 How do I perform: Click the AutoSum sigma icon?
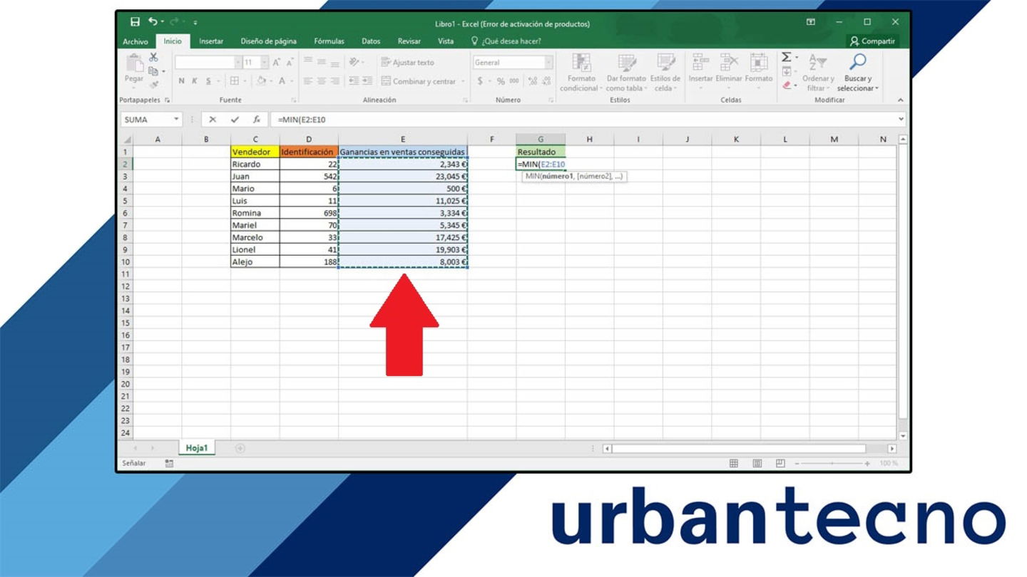click(x=787, y=58)
